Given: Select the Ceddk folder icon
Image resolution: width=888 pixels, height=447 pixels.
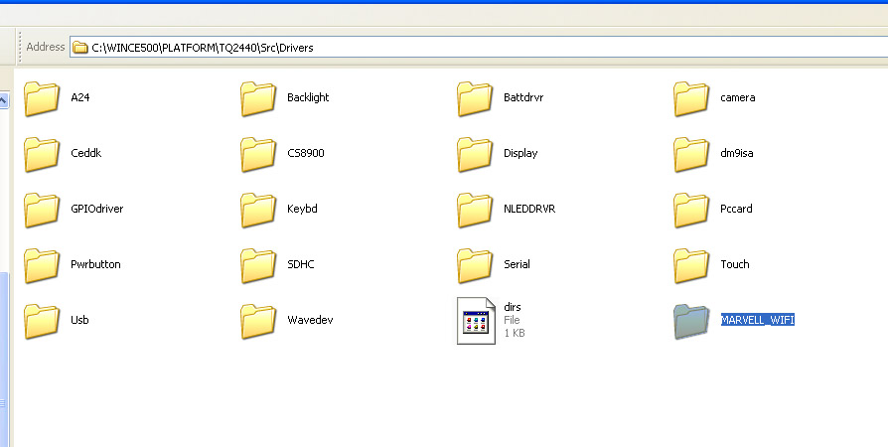Looking at the screenshot, I should tap(42, 154).
